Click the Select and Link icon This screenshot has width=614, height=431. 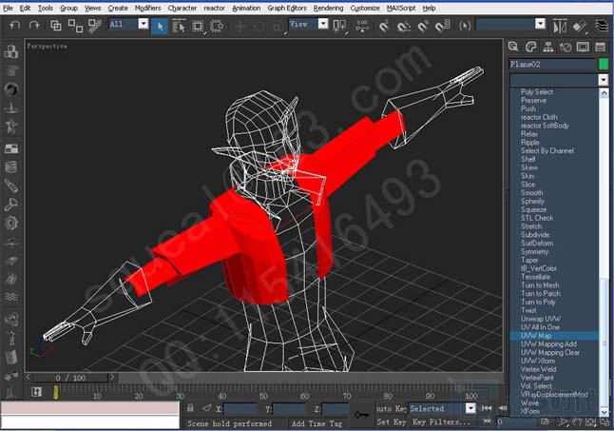56,26
